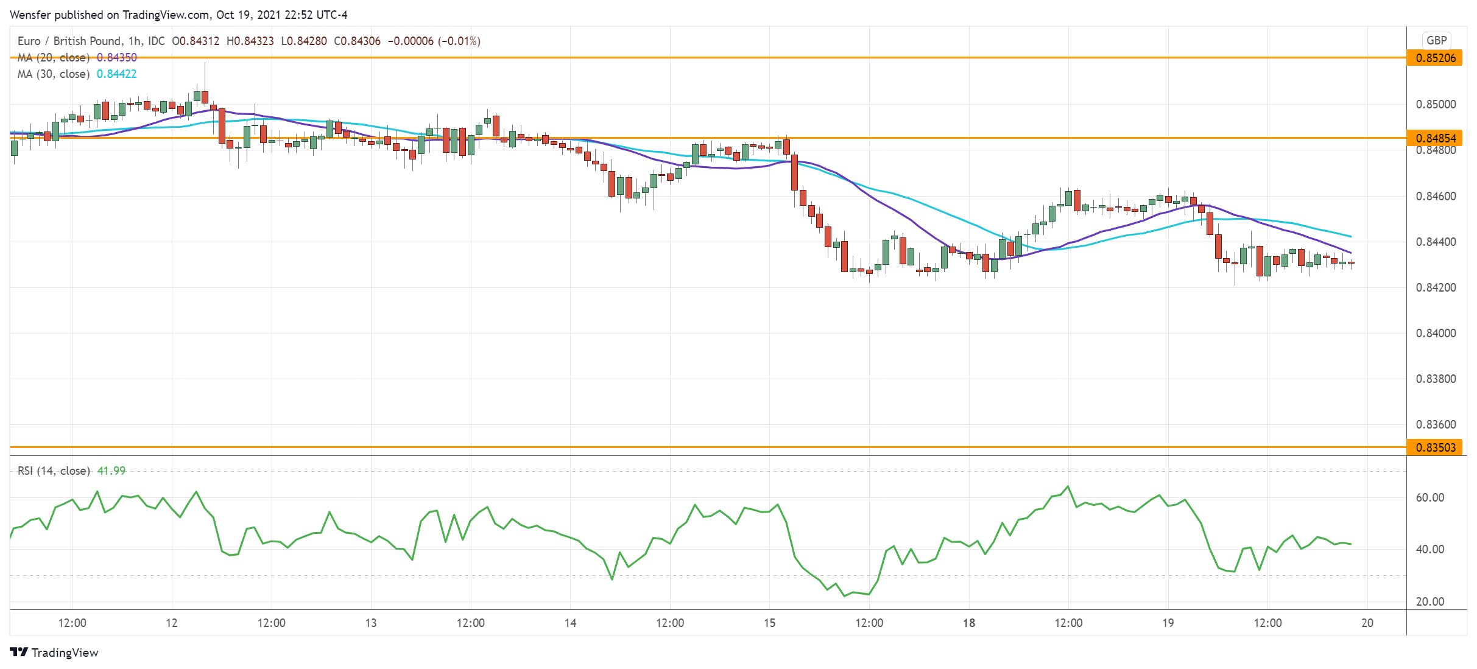Select the GBP currency unit button
Image resolution: width=1477 pixels, height=669 pixels.
coord(1436,40)
